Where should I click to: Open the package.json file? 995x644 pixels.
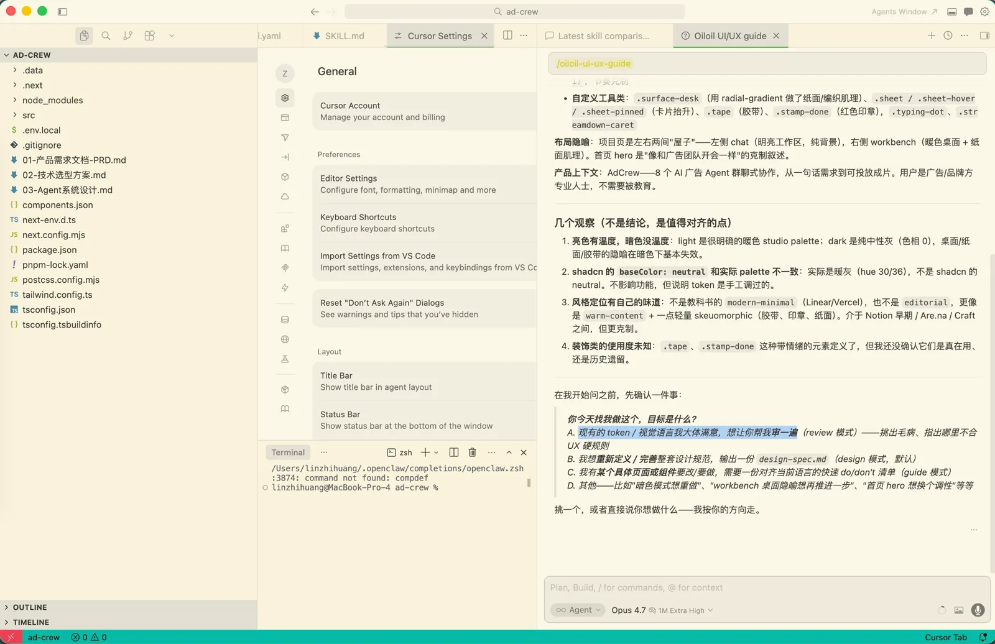point(129,250)
